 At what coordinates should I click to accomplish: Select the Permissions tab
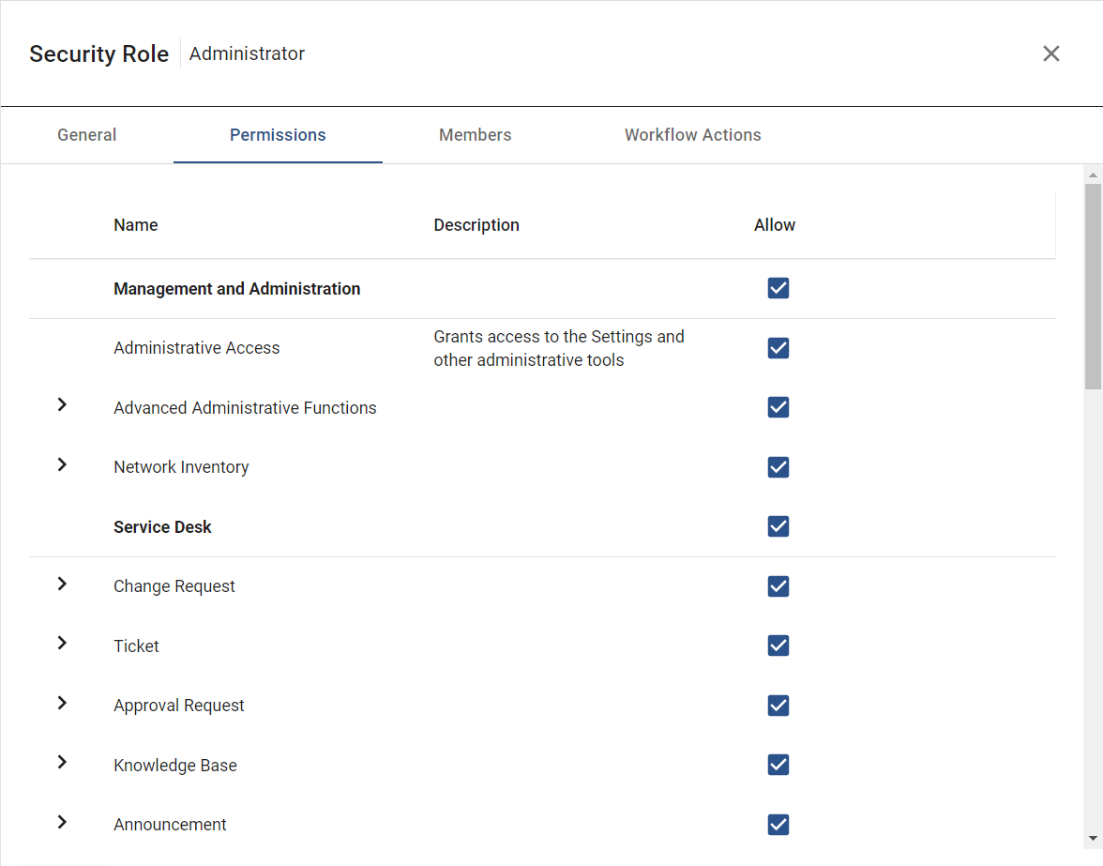(278, 135)
